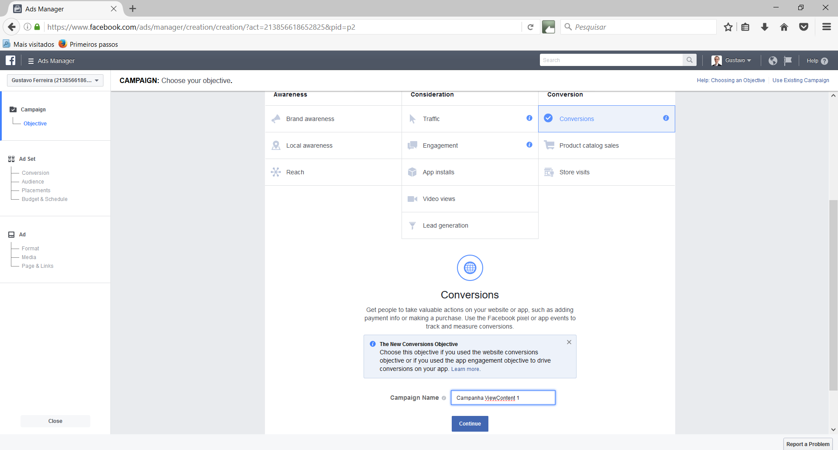
Task: Click the Close button in sidebar
Action: click(x=55, y=421)
